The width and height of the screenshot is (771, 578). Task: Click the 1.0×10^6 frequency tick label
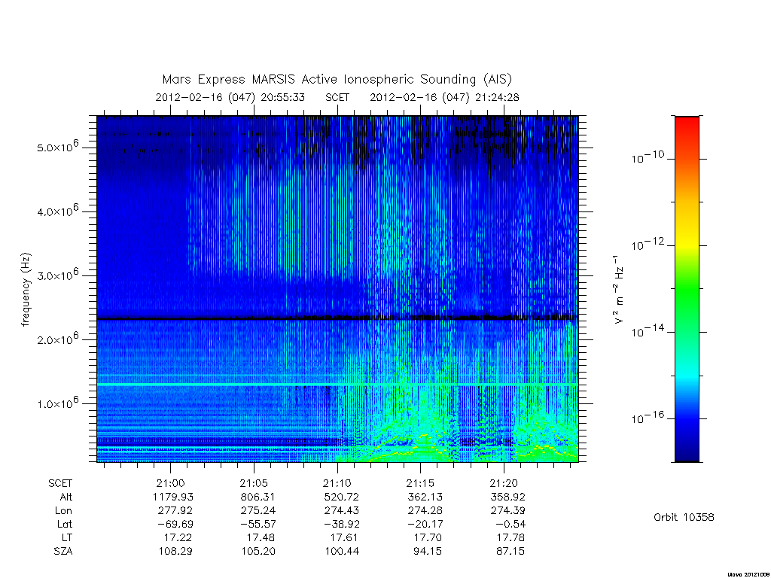[x=57, y=403]
